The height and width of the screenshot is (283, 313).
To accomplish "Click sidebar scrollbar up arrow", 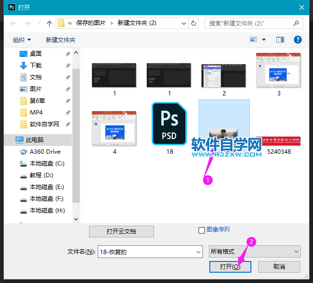I will tap(76, 52).
